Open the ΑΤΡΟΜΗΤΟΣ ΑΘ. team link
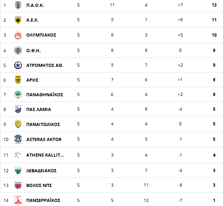Viewport: 223px width, 206px height. coord(45,65)
